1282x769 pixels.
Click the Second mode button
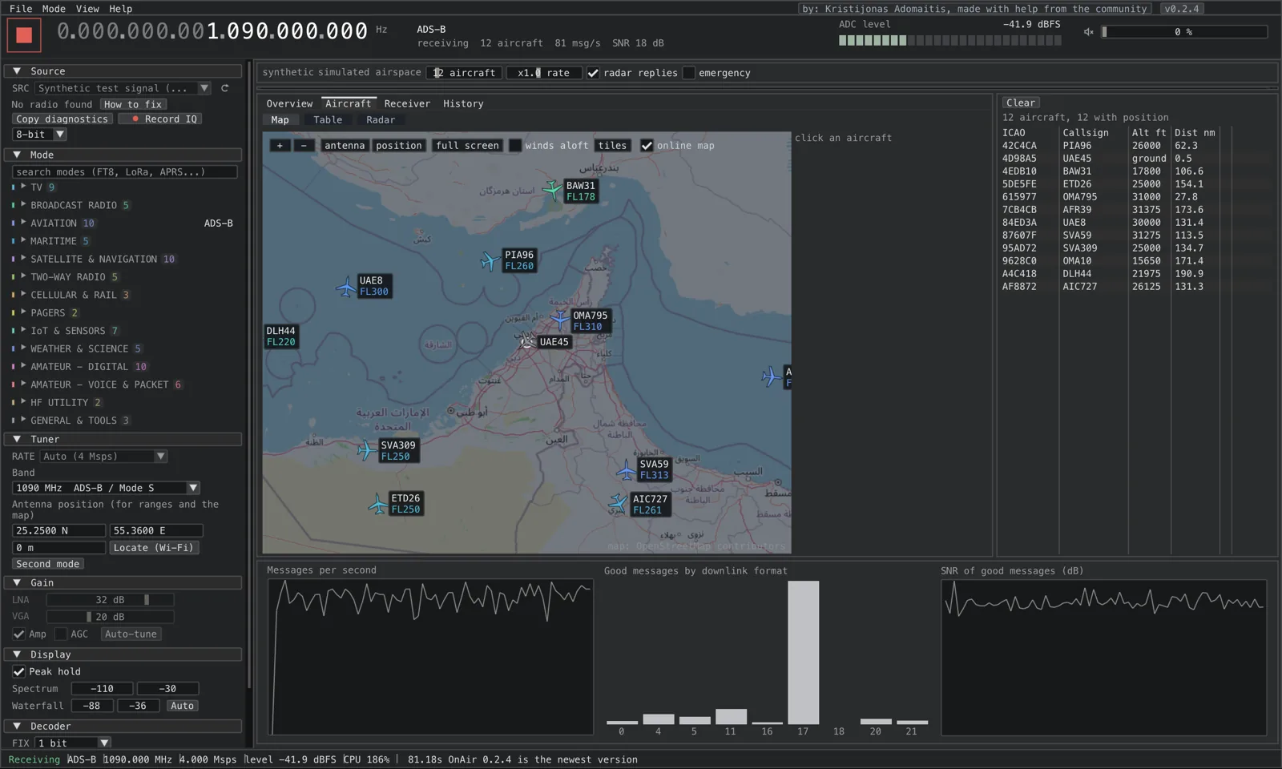[48, 564]
